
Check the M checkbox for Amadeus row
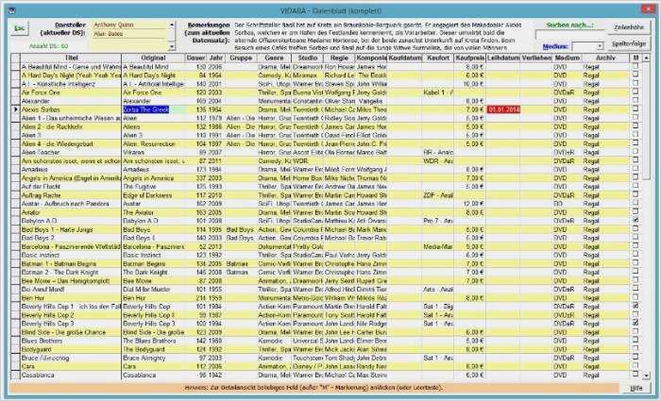click(636, 169)
